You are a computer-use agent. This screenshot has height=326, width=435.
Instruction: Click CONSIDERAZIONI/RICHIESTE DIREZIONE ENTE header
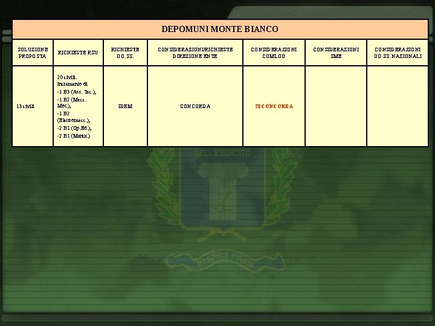pos(195,53)
